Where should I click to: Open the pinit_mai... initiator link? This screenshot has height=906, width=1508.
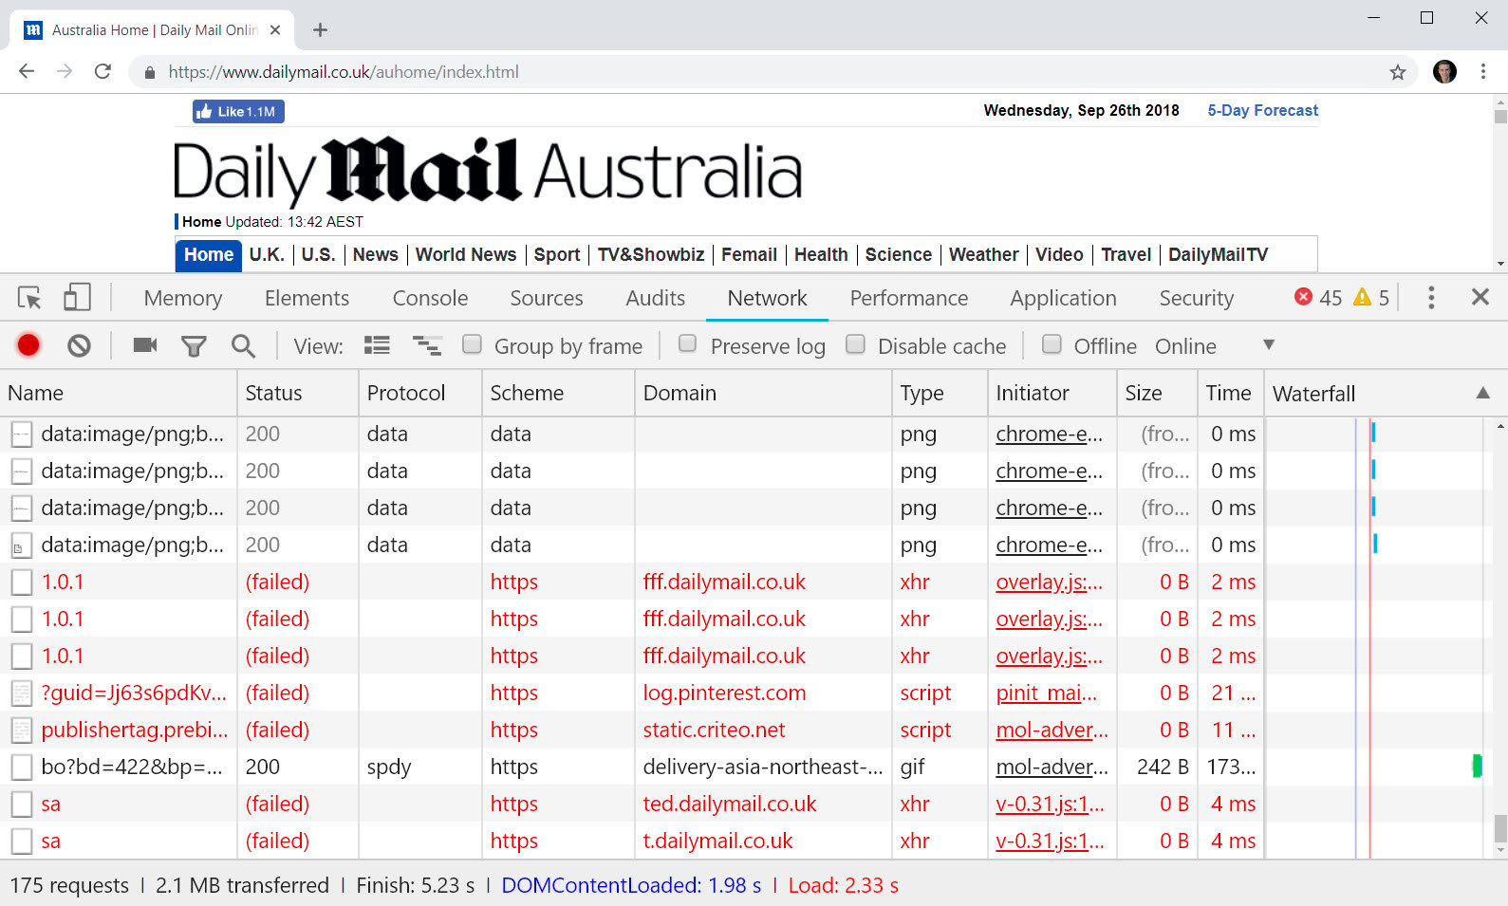pos(1046,693)
